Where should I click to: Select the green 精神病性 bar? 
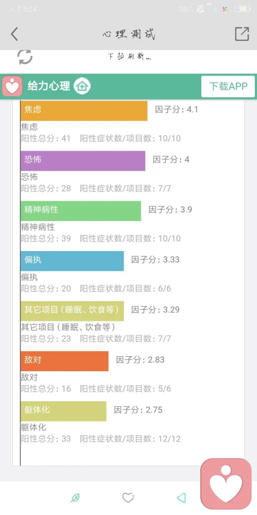81,211
